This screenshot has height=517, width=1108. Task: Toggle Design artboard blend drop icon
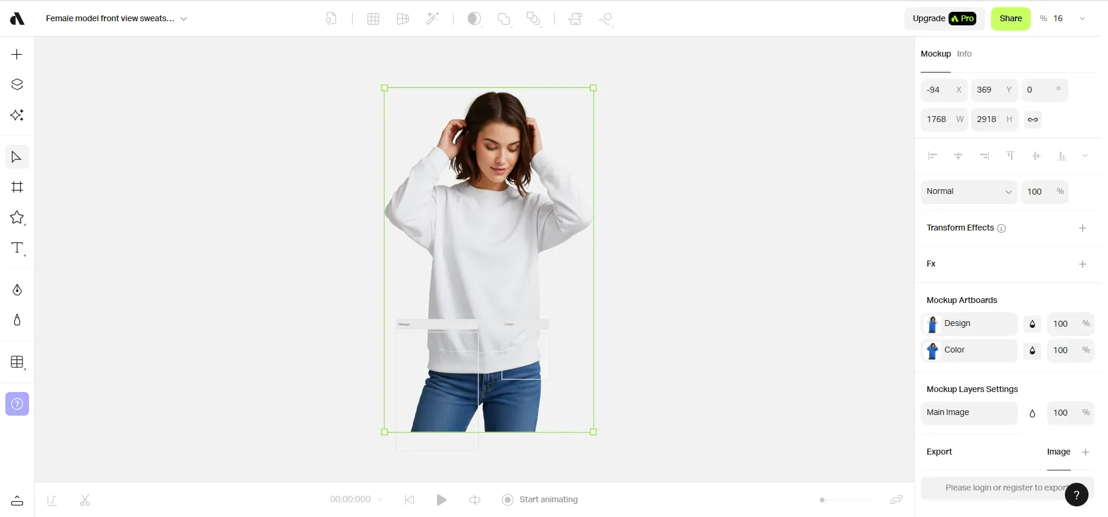point(1032,324)
